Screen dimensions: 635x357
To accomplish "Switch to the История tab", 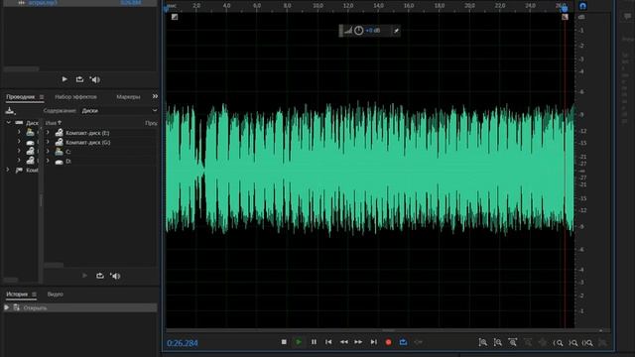I will pyautogui.click(x=17, y=295).
